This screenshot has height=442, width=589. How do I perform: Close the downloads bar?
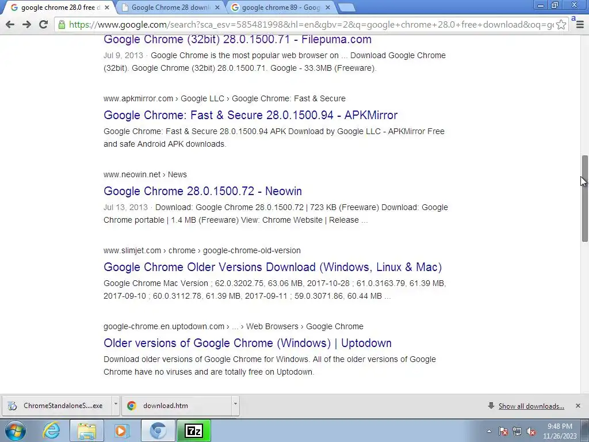tap(577, 406)
